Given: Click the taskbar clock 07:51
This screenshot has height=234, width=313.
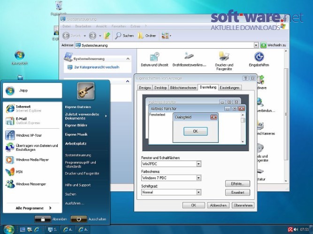Looking at the screenshot, I should pyautogui.click(x=304, y=230).
